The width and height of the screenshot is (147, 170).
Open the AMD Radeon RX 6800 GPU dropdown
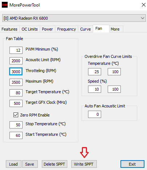coord(74,18)
